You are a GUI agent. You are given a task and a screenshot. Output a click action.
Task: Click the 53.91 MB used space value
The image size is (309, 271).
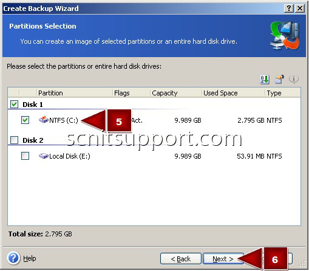[251, 156]
